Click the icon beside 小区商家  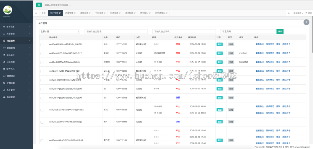(4, 62)
